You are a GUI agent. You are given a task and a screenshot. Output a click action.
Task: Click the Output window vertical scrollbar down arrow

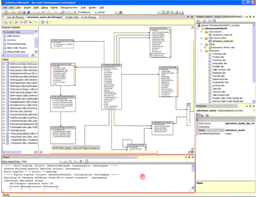coord(193,188)
